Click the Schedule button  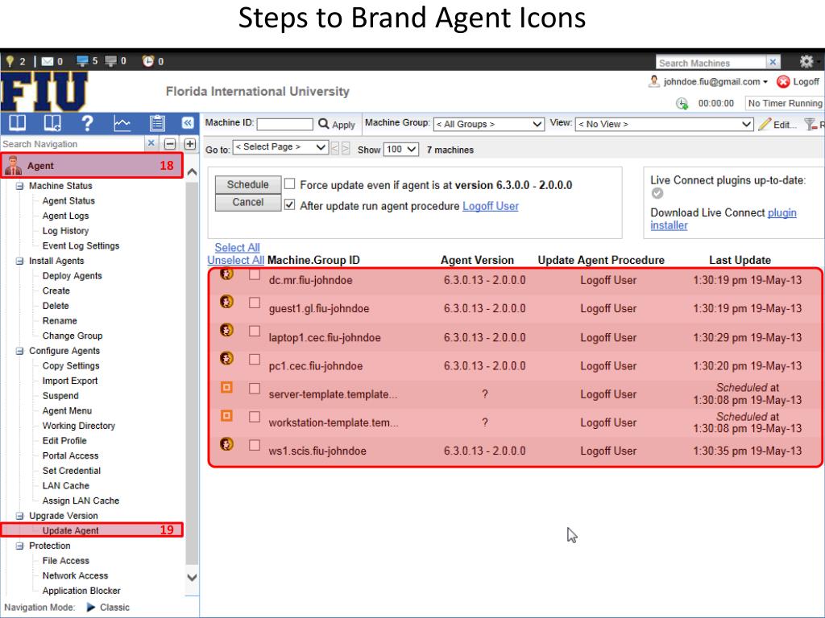248,184
